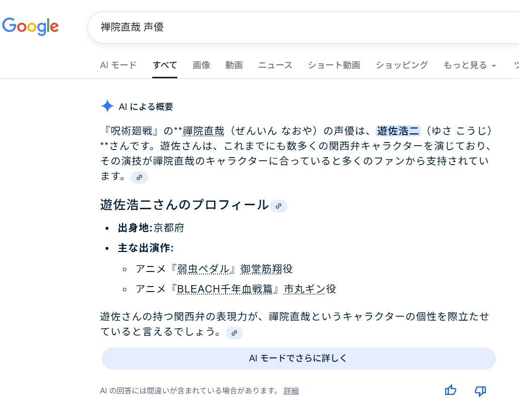The image size is (519, 407).
Task: Click the thumbs up feedback icon
Action: click(451, 390)
